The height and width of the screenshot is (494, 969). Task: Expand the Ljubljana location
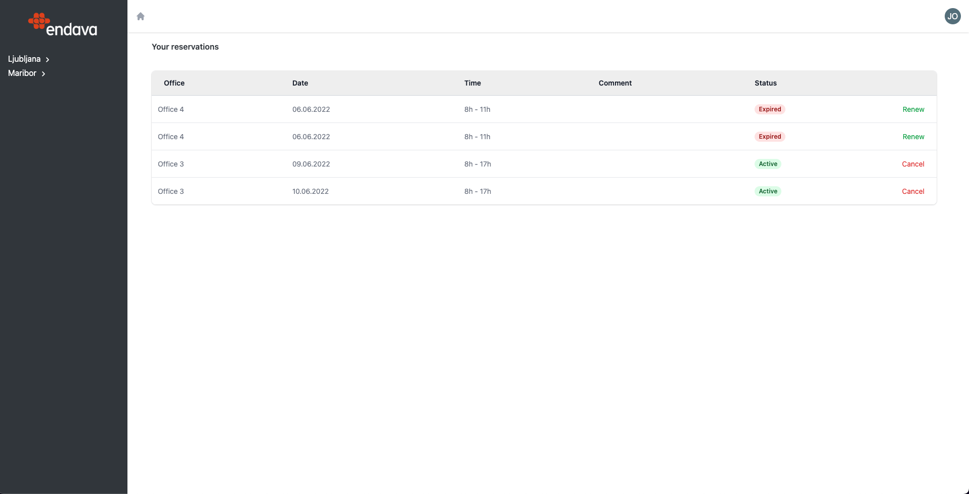[29, 59]
